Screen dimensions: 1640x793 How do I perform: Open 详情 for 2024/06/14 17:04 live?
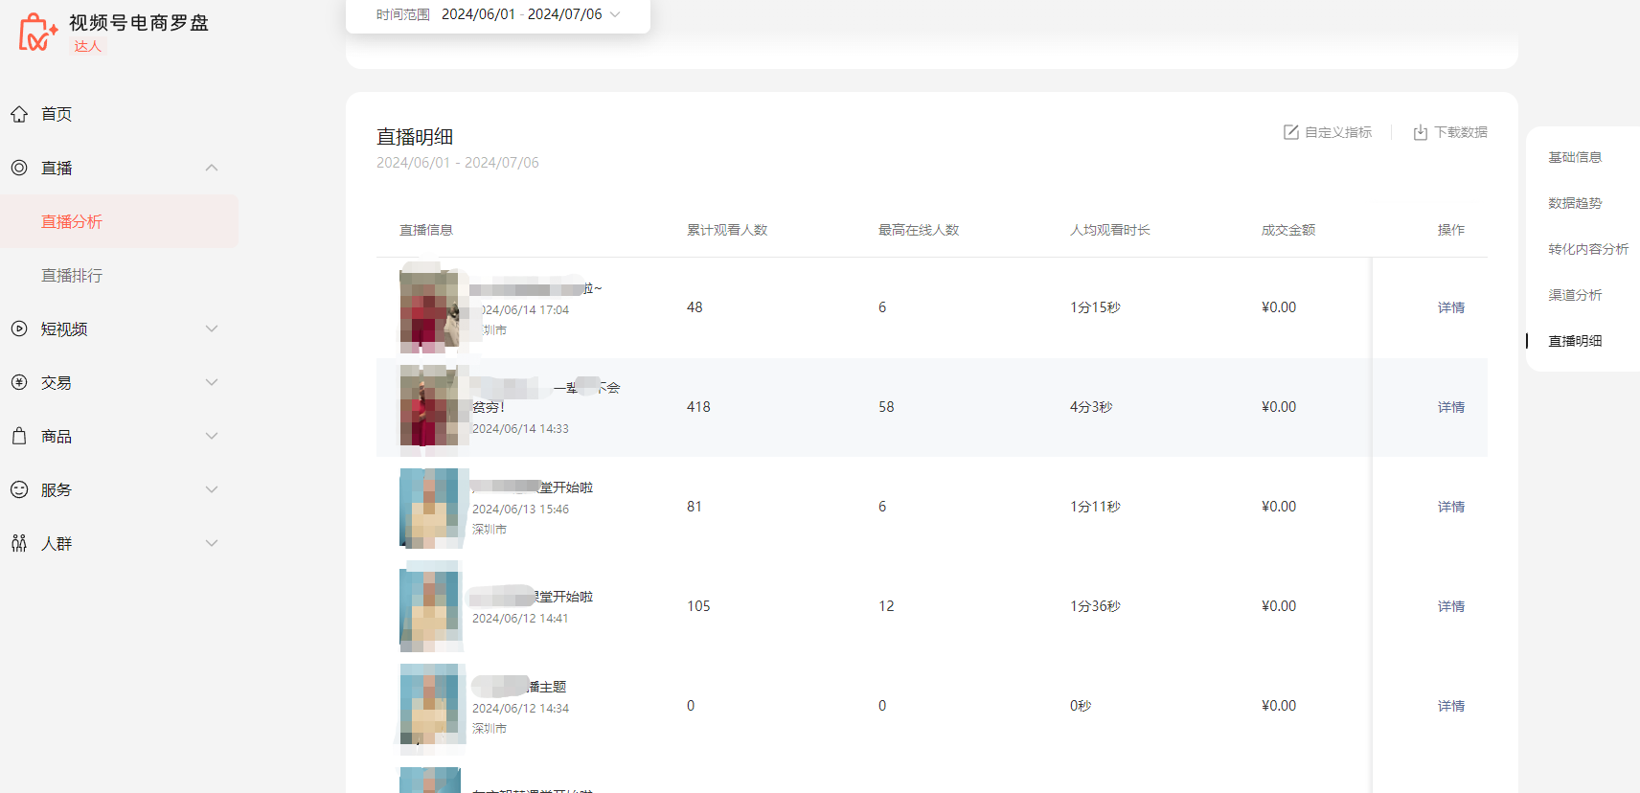[x=1450, y=307]
